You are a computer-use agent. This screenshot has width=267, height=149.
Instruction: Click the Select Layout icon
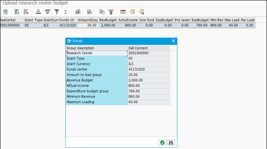pyautogui.click(x=132, y=12)
